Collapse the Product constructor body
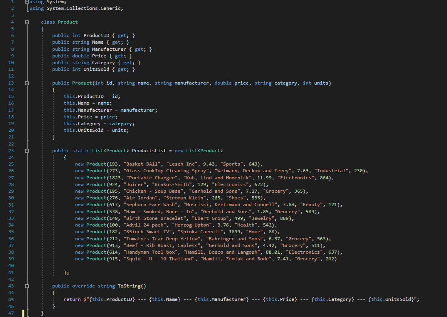This screenshot has height=317, width=447. 26,83
